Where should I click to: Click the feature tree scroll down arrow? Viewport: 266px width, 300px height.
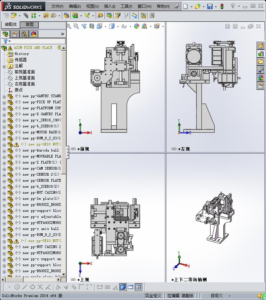click(64, 275)
